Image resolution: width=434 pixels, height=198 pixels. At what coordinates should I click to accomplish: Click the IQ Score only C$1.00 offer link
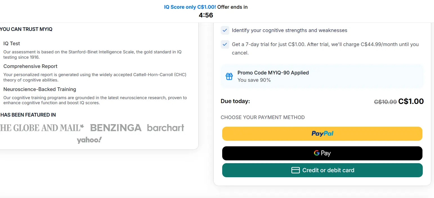[x=190, y=7]
